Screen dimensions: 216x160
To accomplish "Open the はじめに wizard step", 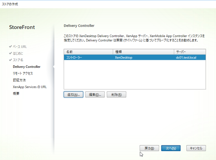I will [18, 53].
